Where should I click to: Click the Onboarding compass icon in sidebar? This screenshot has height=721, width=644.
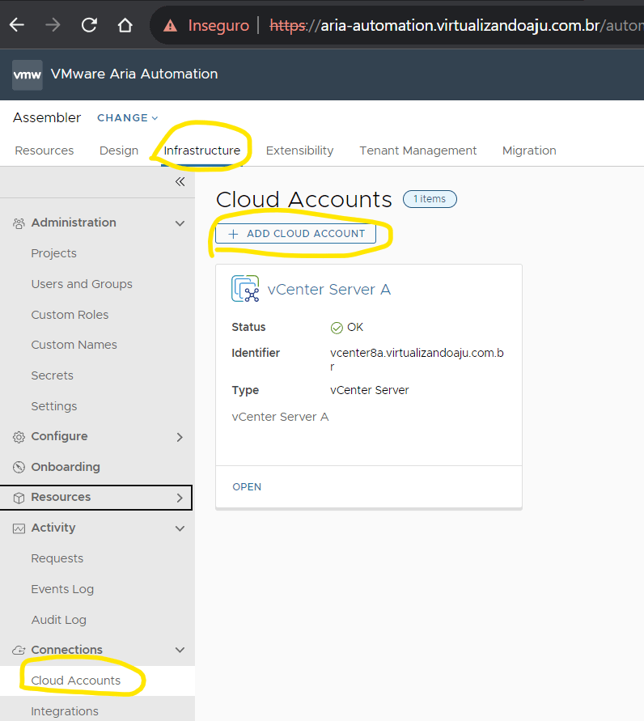(x=19, y=467)
